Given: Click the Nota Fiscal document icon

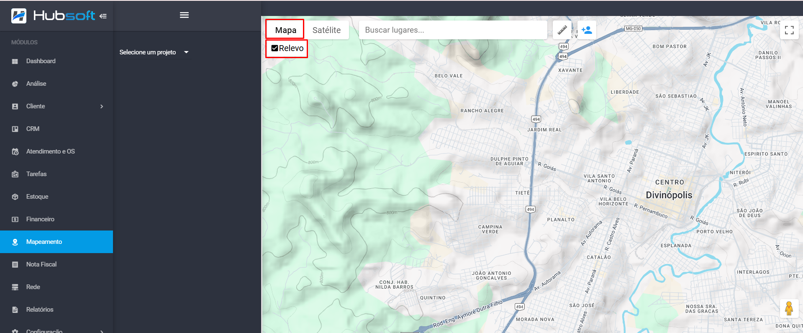Looking at the screenshot, I should tap(15, 264).
